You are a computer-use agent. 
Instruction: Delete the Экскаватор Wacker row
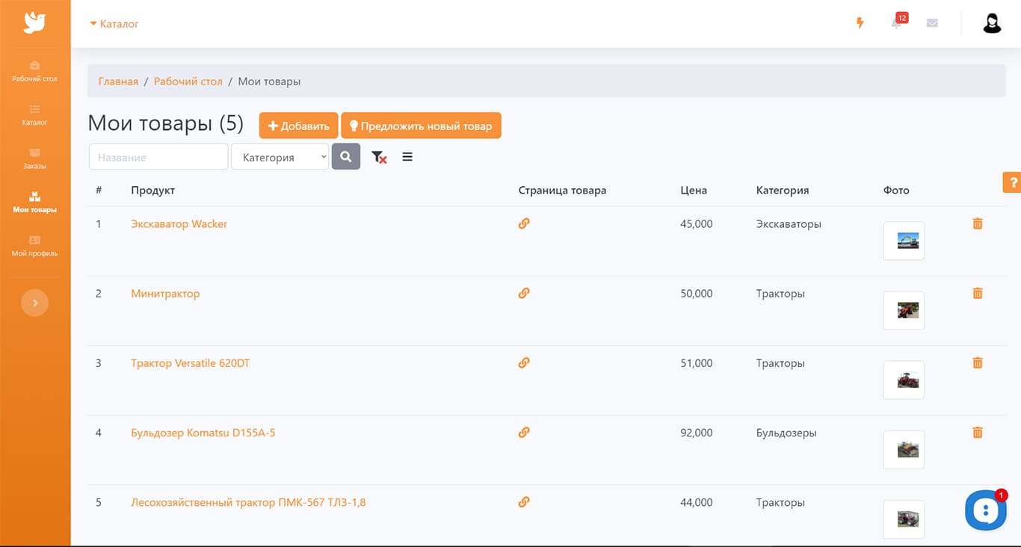977,223
